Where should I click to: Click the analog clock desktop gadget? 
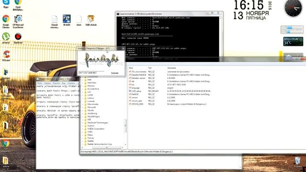pyautogui.click(x=293, y=9)
